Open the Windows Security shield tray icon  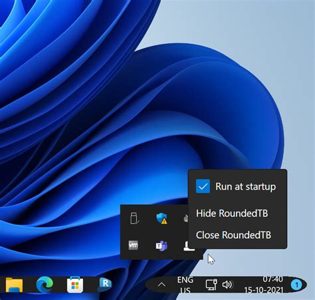pyautogui.click(x=161, y=218)
